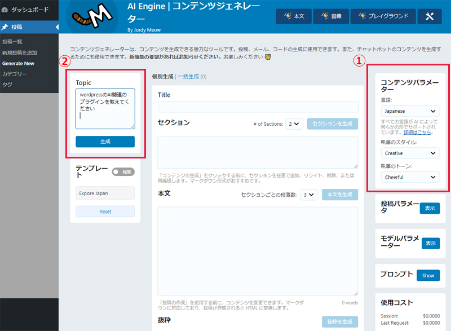This screenshot has height=331, width=451.
Task: Click the Expore Japan template field
Action: tap(105, 193)
